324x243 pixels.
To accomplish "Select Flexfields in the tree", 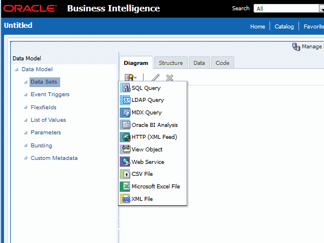I will click(x=43, y=108).
